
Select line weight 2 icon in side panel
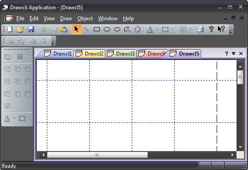point(17,69)
